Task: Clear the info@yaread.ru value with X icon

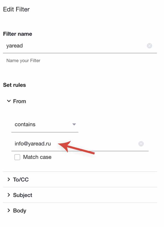Action: coord(141,144)
